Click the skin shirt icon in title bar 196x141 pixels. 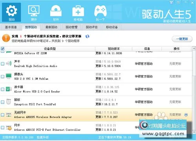point(171,2)
